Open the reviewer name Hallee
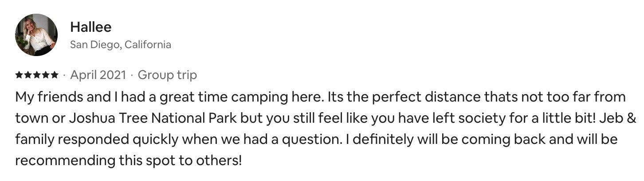 point(90,27)
